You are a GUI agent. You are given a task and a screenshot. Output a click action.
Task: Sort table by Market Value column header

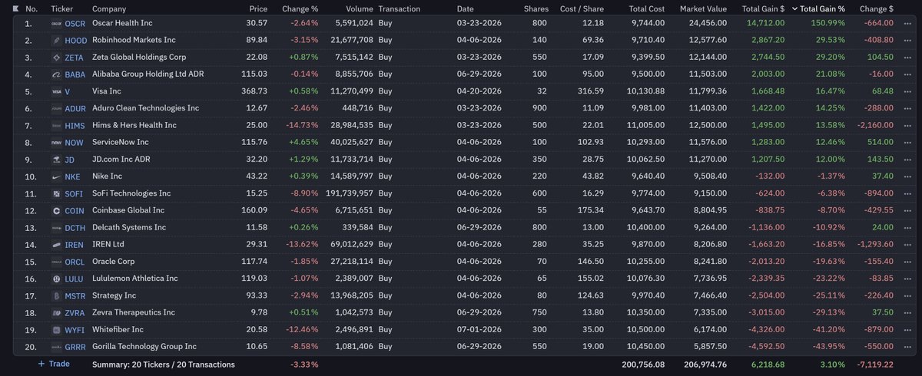[703, 8]
